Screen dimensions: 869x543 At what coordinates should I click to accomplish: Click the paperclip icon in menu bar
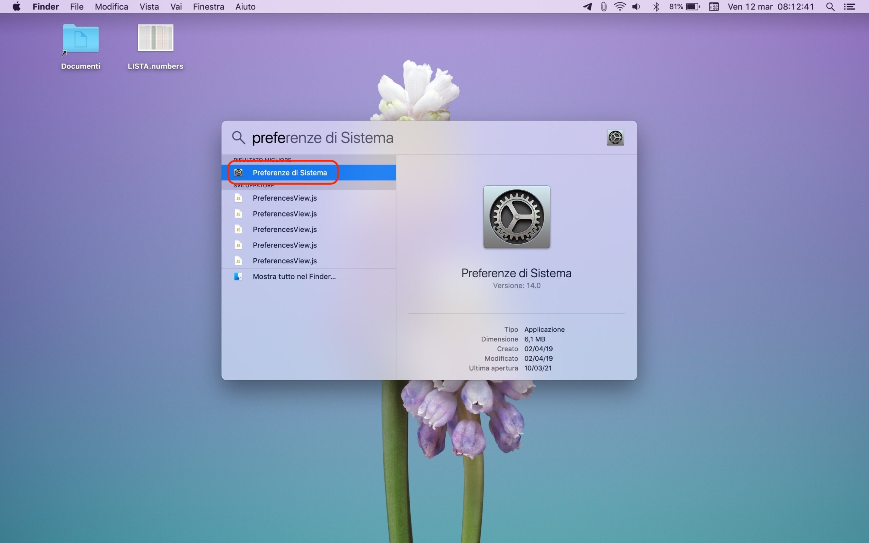click(x=604, y=6)
